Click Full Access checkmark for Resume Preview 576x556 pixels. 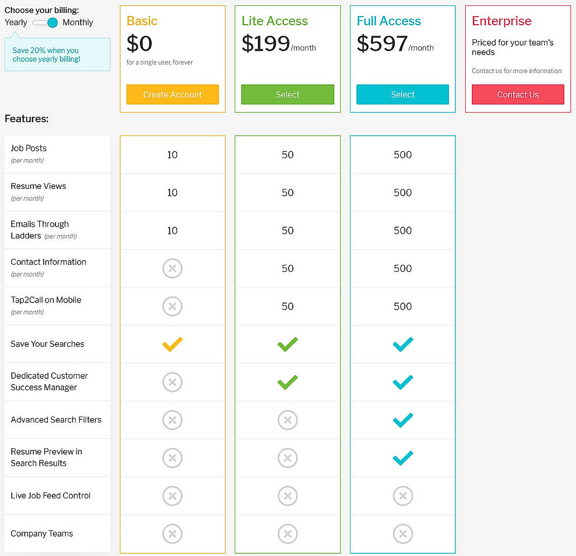point(403,458)
